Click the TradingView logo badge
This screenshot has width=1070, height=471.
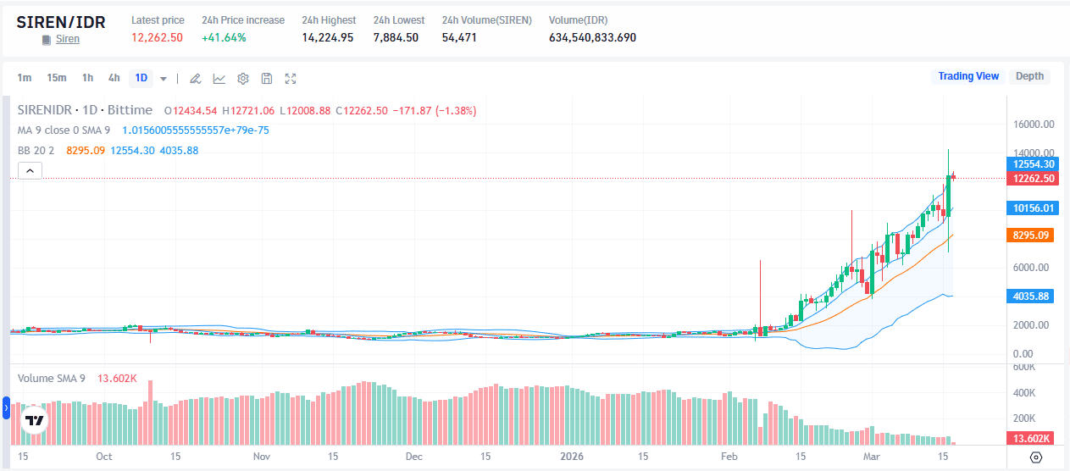(35, 420)
